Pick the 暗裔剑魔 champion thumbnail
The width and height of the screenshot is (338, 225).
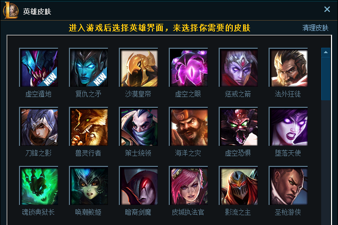[138, 185]
